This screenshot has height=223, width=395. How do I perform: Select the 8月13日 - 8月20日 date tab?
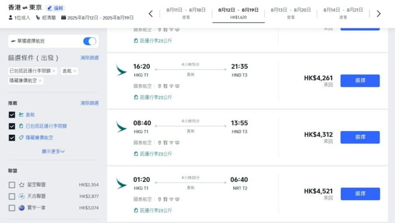click(x=291, y=14)
